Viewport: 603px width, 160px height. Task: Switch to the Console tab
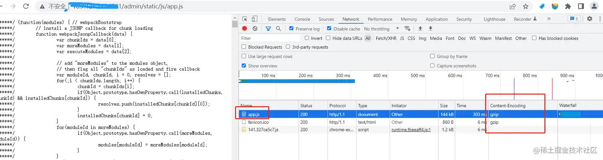(x=302, y=19)
